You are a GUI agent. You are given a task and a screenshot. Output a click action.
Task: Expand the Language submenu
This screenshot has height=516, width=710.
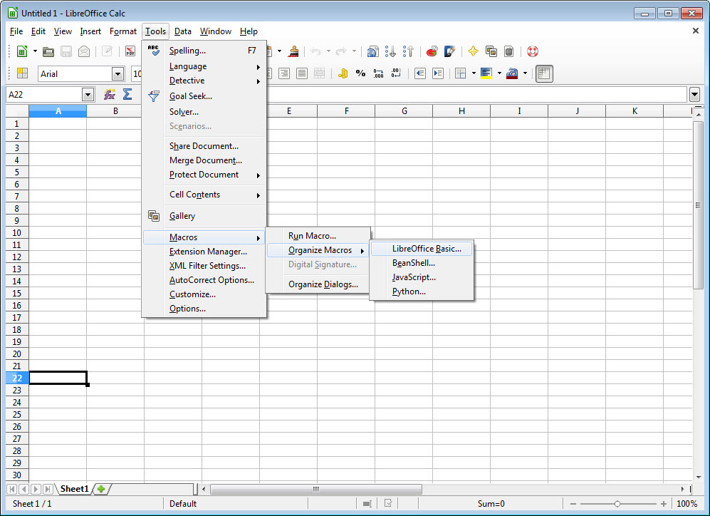coord(204,66)
